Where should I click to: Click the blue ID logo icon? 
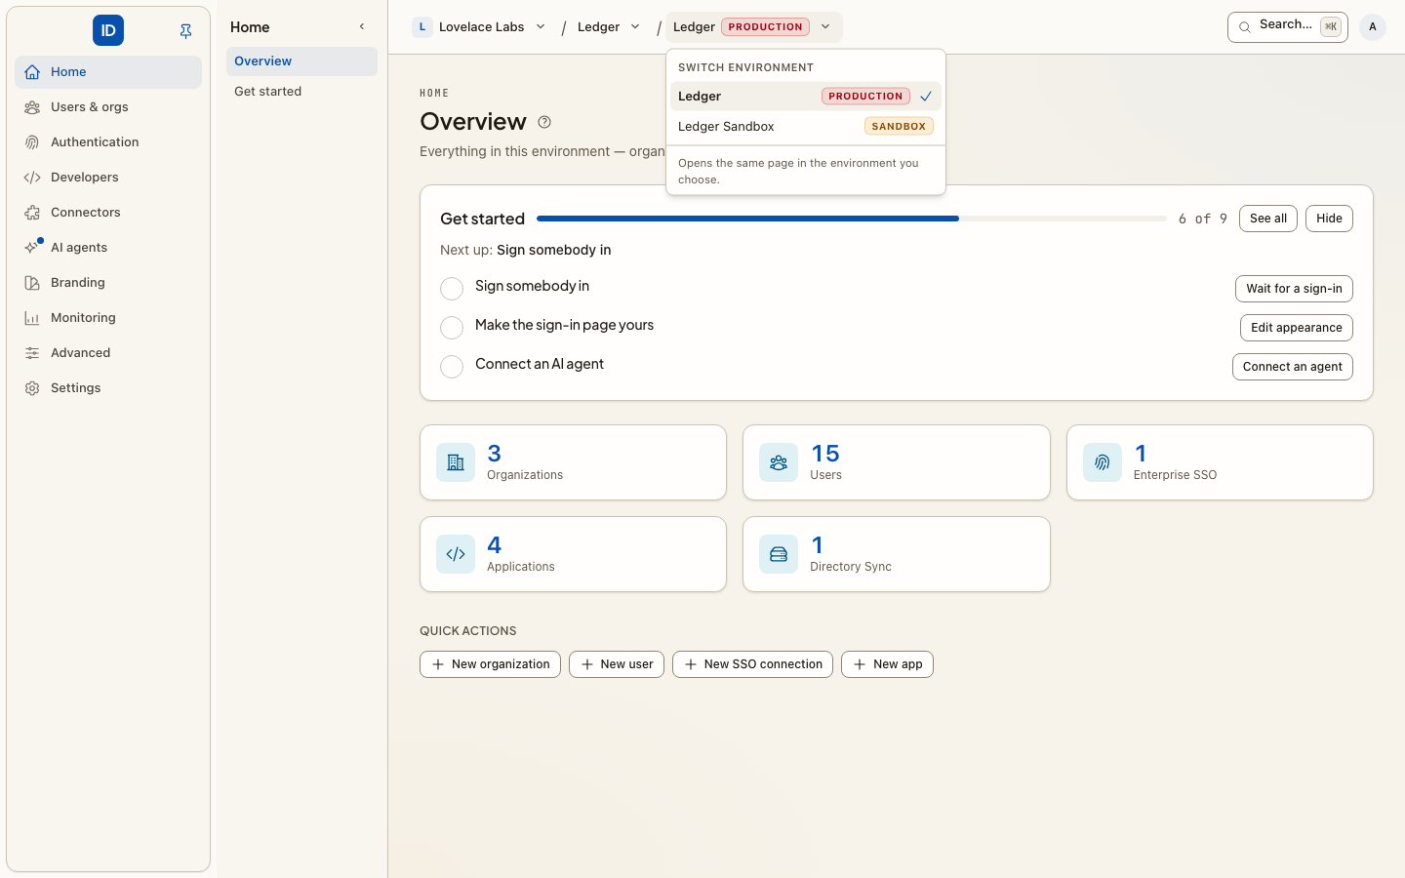[108, 30]
